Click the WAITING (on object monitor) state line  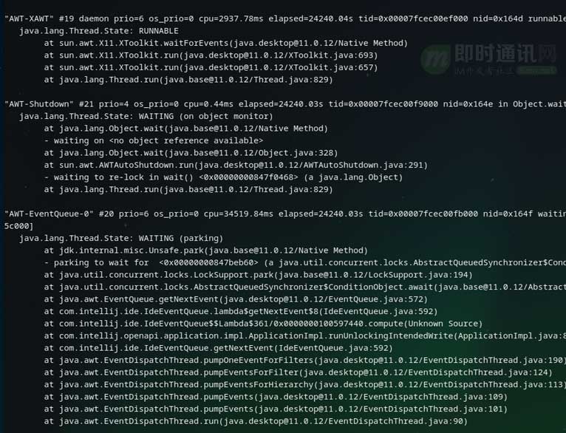[146, 116]
